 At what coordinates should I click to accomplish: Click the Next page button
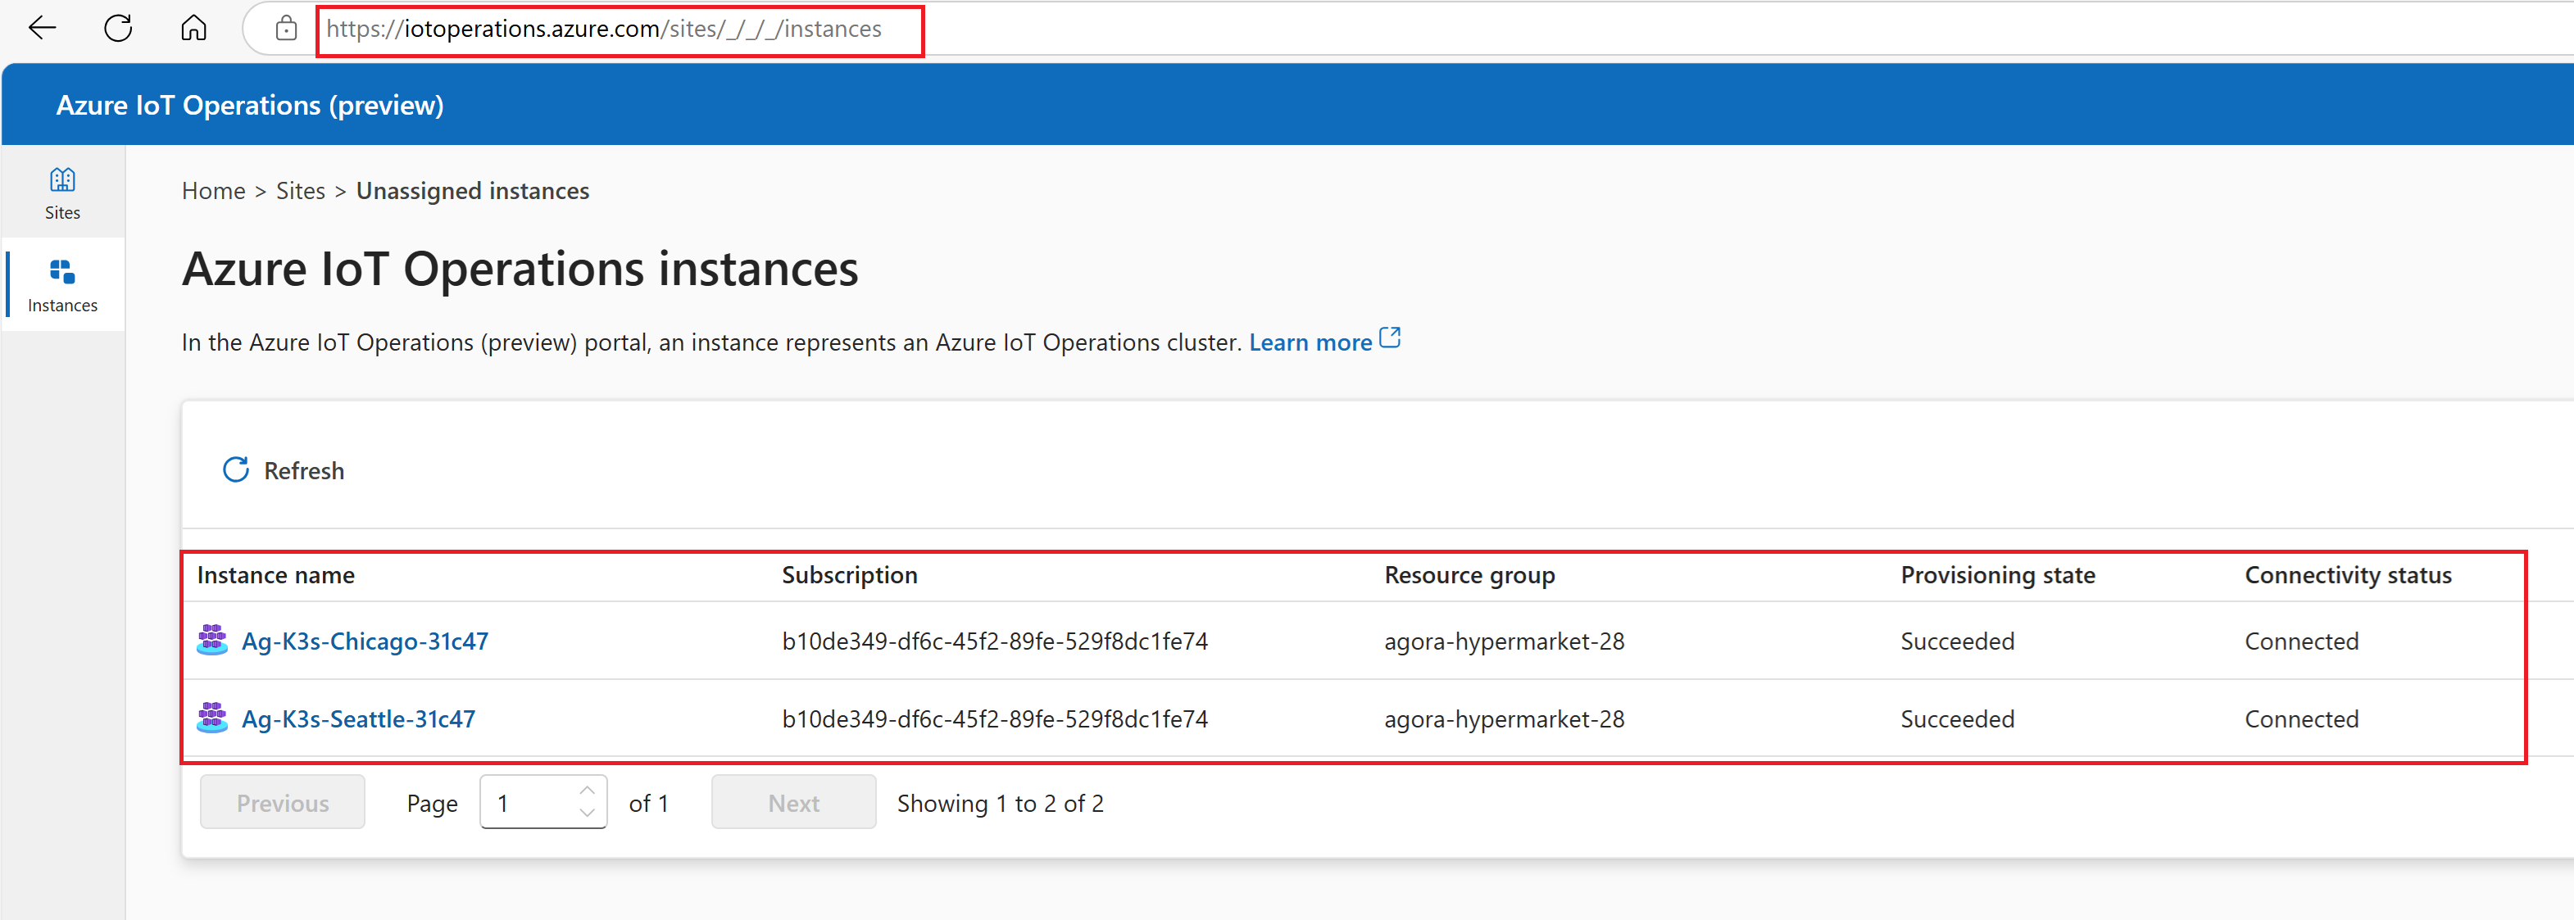point(793,802)
